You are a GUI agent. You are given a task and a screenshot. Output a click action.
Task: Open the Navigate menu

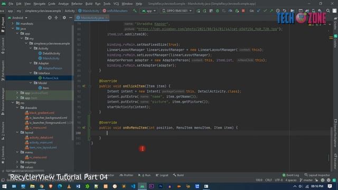click(x=40, y=4)
